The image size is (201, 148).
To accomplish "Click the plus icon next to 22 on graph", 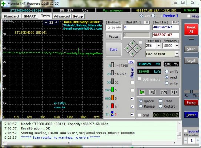I will (x=56, y=22).
